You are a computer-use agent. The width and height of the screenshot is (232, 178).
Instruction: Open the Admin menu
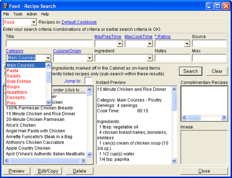(32, 14)
